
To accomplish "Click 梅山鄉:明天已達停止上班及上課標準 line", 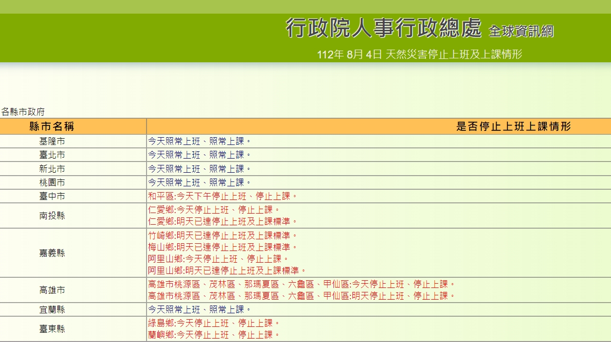I will [223, 247].
